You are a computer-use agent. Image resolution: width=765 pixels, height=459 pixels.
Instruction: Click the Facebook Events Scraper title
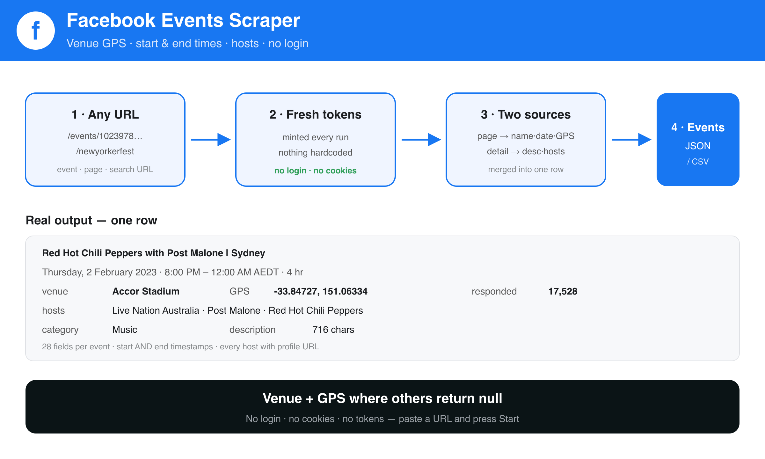183,20
